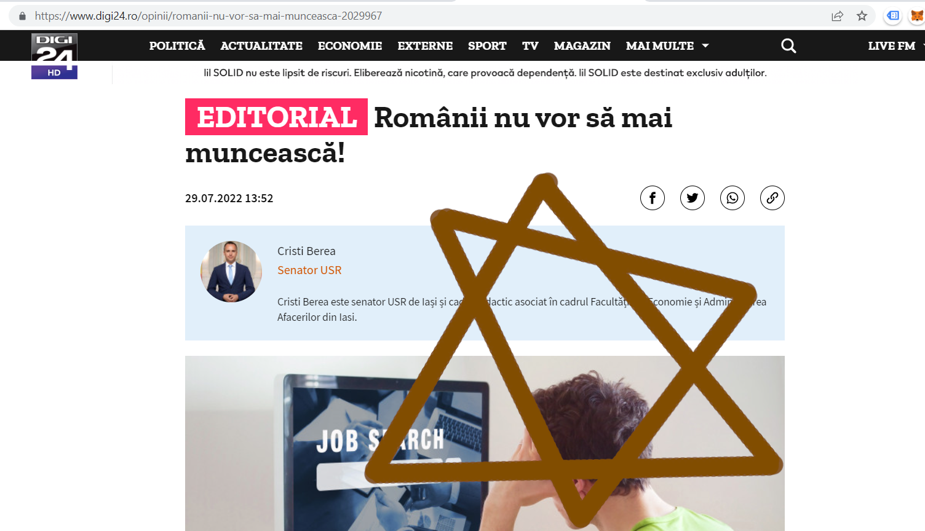This screenshot has width=925, height=531.
Task: Bookmark this page with star icon
Action: pos(862,16)
